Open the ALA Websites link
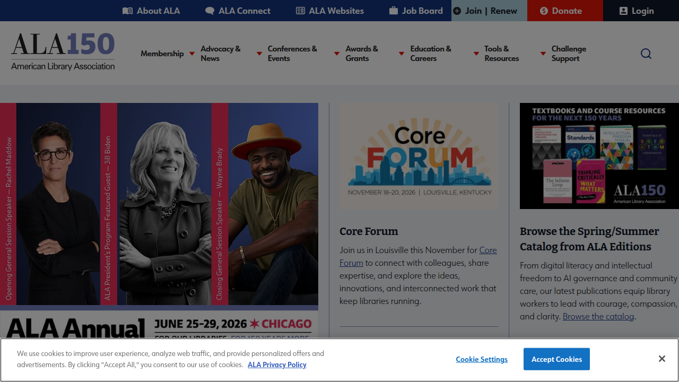679x382 pixels. point(330,11)
